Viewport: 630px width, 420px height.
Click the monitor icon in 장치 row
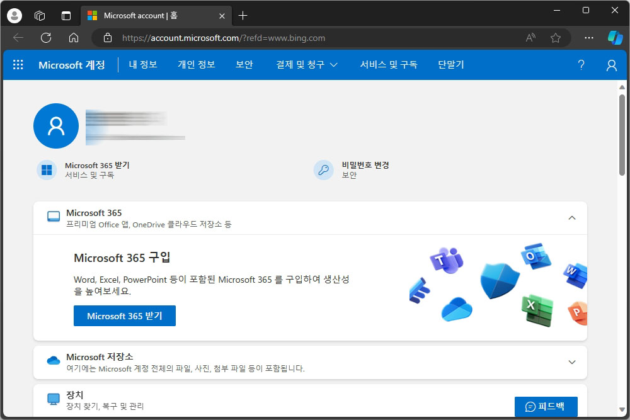pos(54,399)
